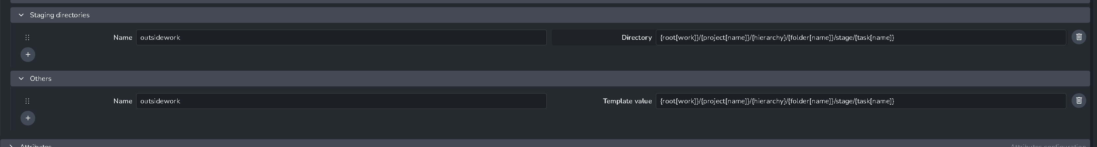Edit the Others Name field
The width and height of the screenshot is (1097, 147).
tap(341, 101)
